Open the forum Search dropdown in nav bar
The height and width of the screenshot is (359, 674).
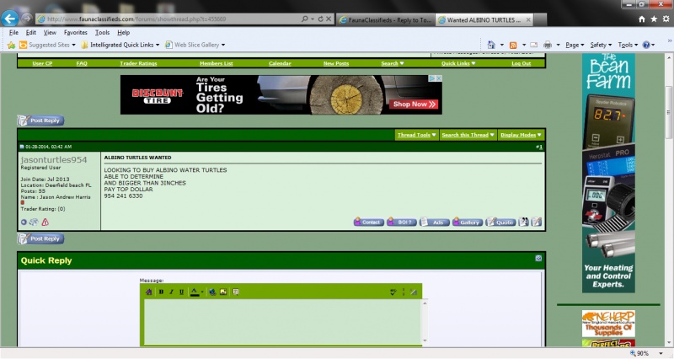tap(392, 63)
